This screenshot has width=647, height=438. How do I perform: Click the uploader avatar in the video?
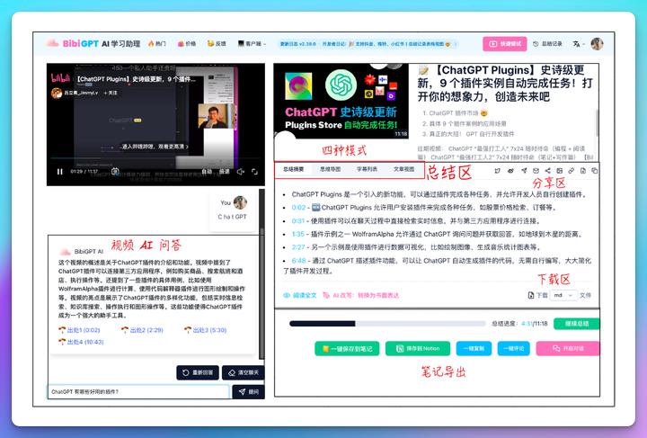click(57, 93)
